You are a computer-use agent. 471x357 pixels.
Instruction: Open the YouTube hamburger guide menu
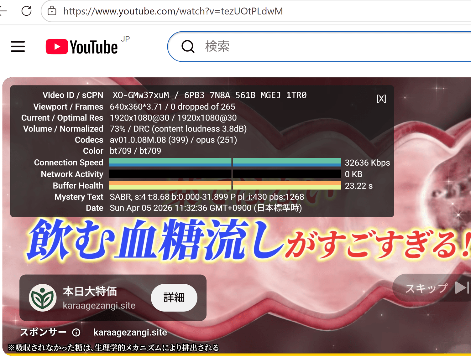(18, 46)
